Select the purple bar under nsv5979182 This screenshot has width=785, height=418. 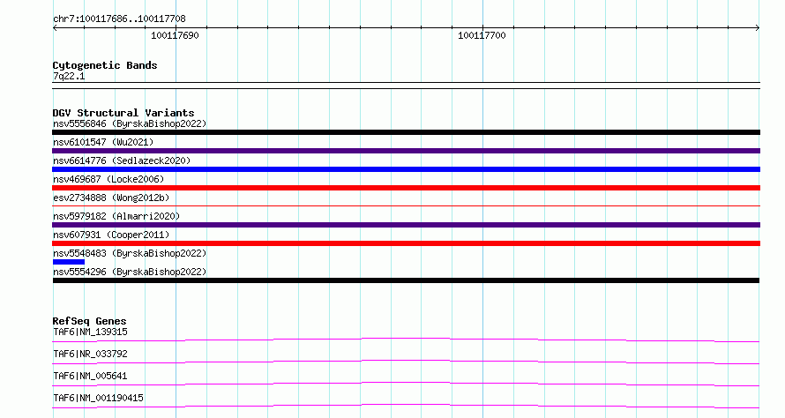point(406,225)
